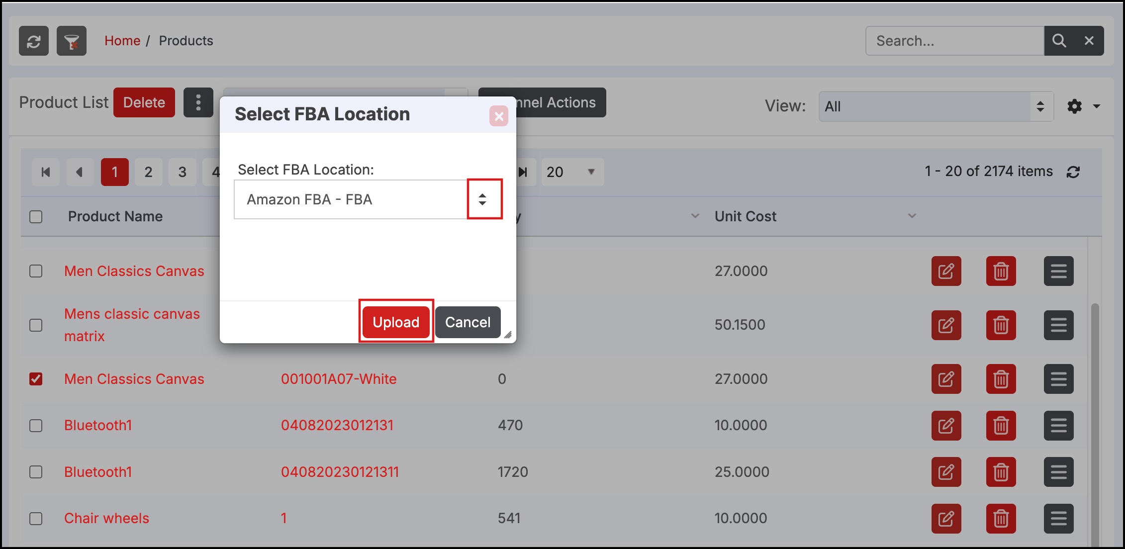Uncheck the Men Classics Canvas 001001A07-White row
Viewport: 1125px width, 549px height.
tap(36, 379)
